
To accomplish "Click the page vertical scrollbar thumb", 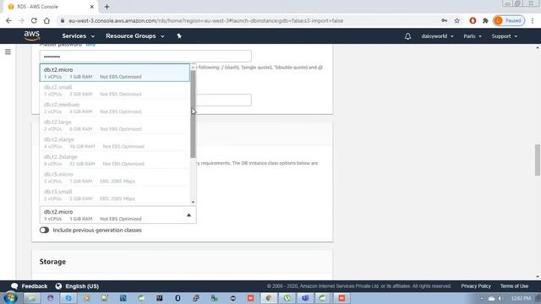I will click(538, 160).
